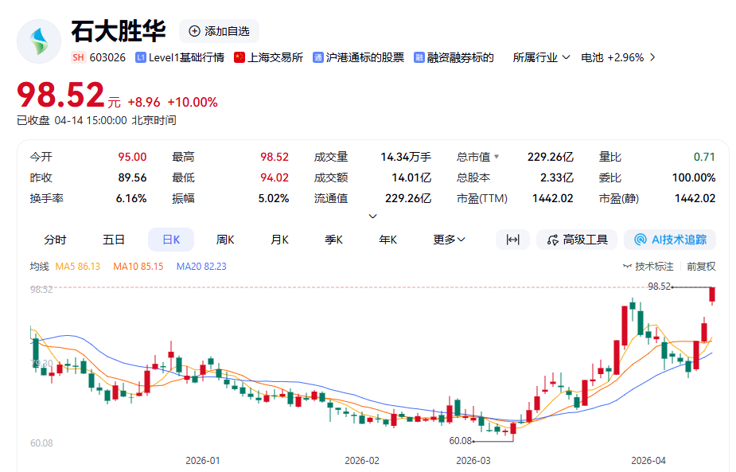
Task: Expand more quote details with the chevron
Action: tap(372, 216)
